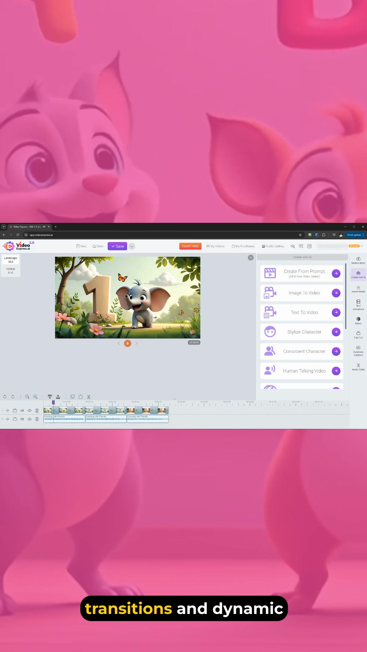Open Fast Cut sidebar tool

click(358, 335)
